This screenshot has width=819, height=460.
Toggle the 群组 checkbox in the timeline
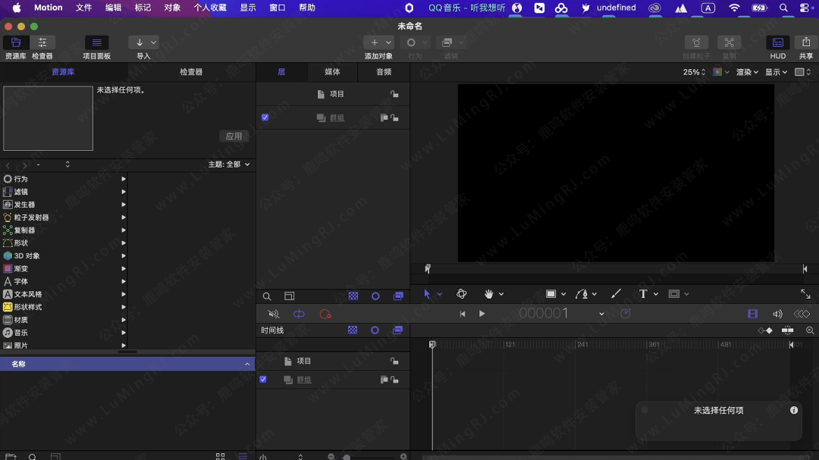(x=263, y=380)
